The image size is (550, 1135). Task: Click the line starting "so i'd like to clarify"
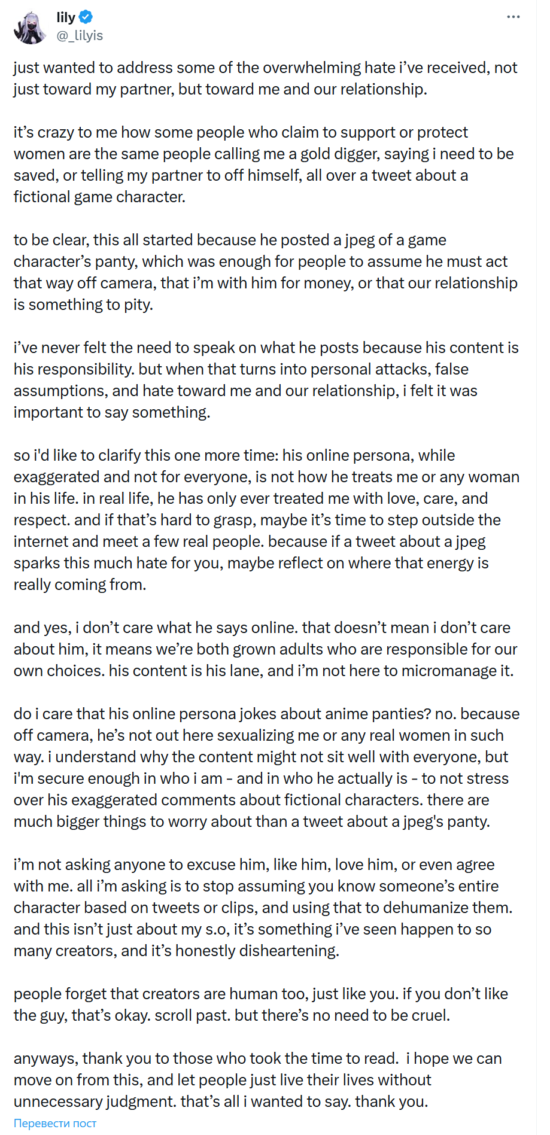pos(235,455)
